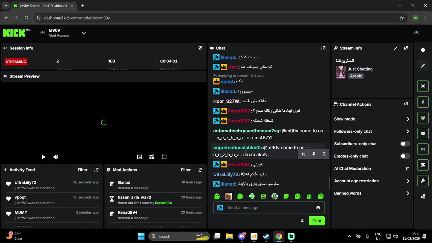Screen dimensions: 432x243
Task: Toggle the stream preview panel sidebar button
Action: pyautogui.click(x=423, y=86)
